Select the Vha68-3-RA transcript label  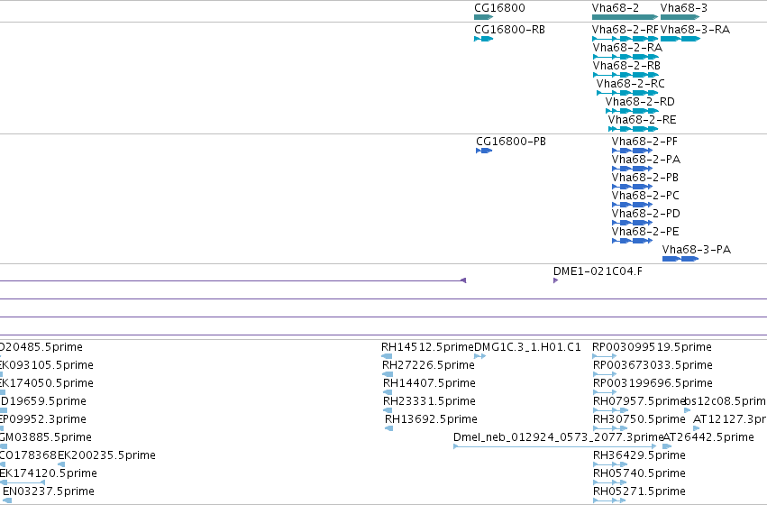coord(695,30)
